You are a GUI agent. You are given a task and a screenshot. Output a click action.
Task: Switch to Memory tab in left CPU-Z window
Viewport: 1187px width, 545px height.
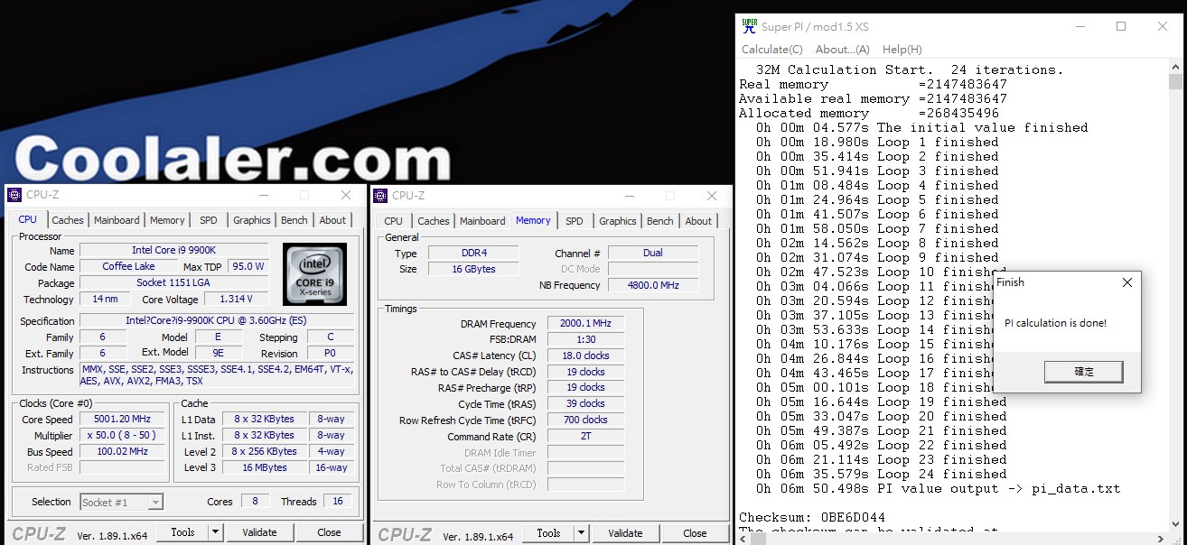(167, 220)
